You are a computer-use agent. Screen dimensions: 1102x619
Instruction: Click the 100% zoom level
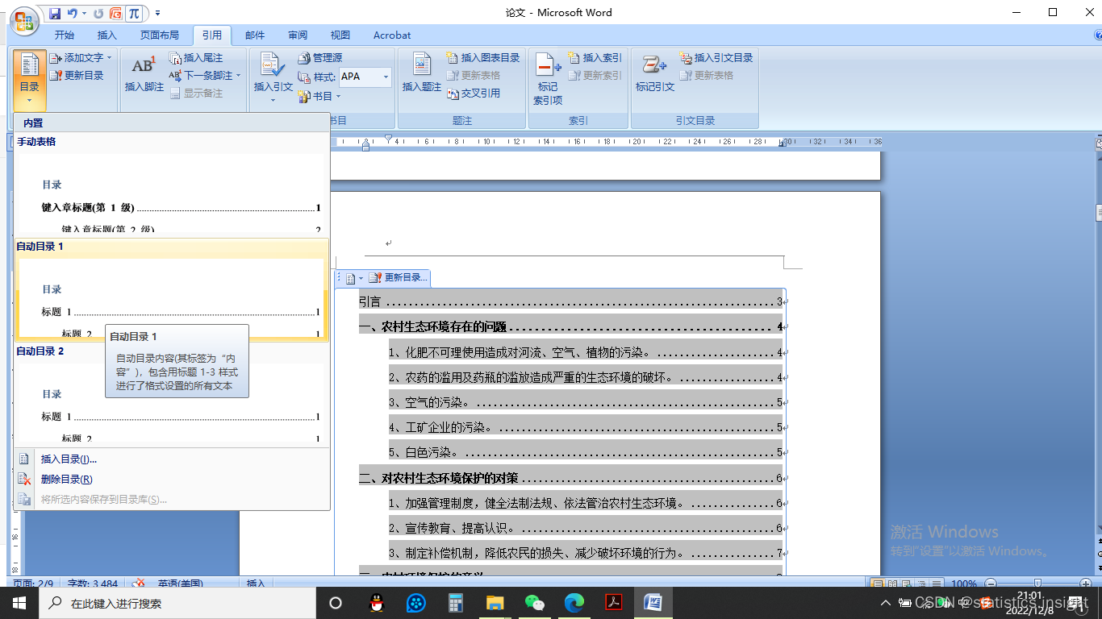[964, 584]
